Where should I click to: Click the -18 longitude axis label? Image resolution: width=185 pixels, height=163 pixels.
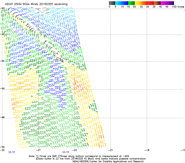coord(147,150)
